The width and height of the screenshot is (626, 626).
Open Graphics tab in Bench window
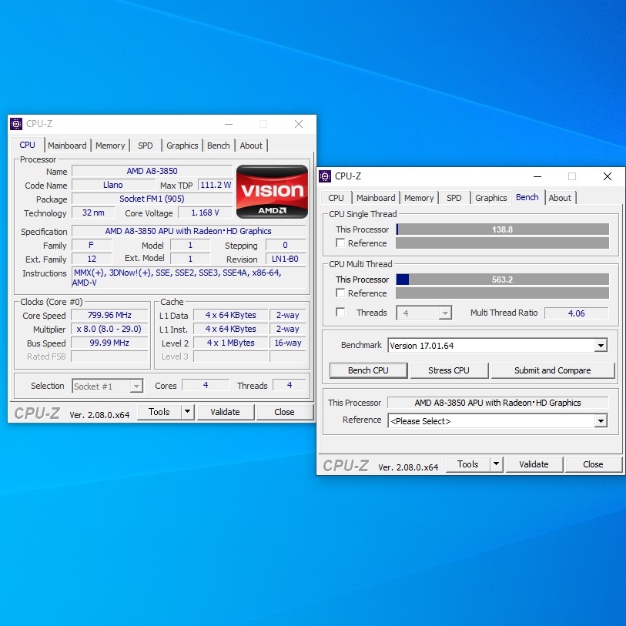490,198
